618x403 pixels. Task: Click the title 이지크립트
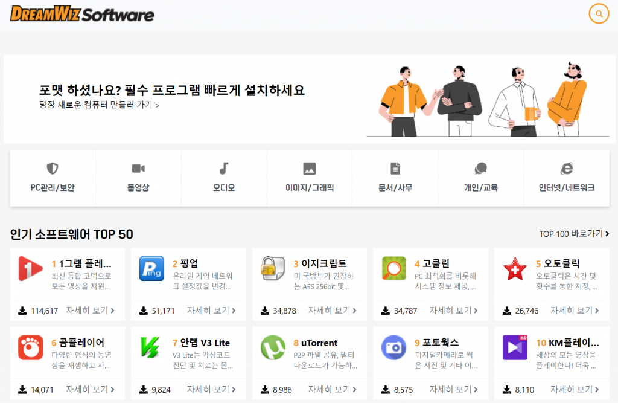point(324,263)
